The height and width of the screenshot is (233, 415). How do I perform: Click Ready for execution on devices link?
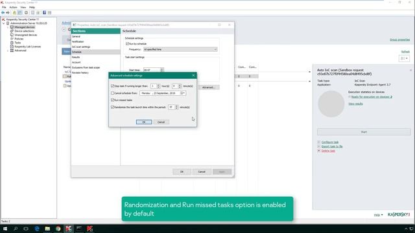(x=372, y=97)
